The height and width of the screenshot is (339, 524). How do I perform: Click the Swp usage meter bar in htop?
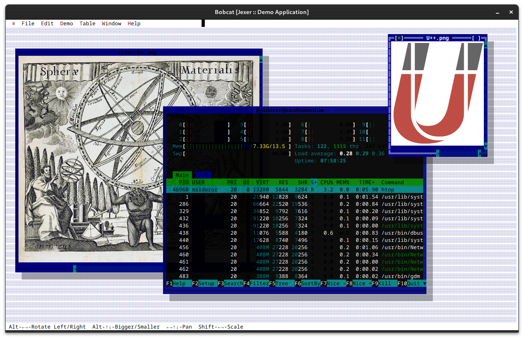(x=232, y=154)
